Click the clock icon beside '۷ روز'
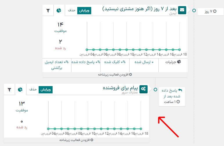The image size is (224, 146). (214, 12)
